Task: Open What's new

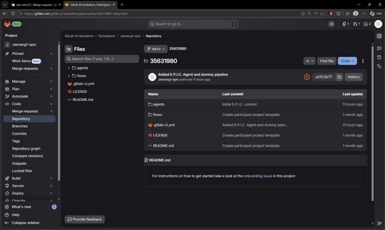Action: [x=21, y=207]
